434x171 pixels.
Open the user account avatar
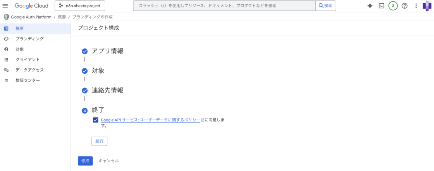(427, 6)
